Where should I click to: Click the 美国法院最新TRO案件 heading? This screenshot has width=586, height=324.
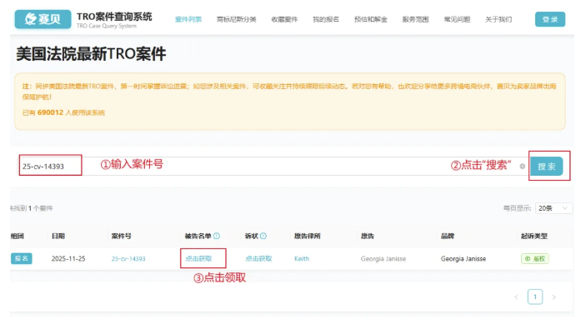(x=91, y=54)
